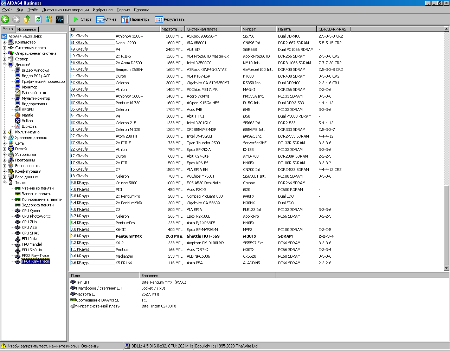Expand the Компьютер tree node
This screenshot has height=351, width=450.
point(5,42)
